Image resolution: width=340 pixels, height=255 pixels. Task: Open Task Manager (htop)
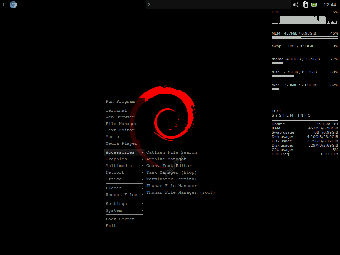tap(181, 172)
